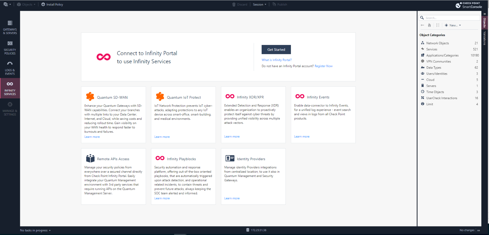Collapse the right panel with double arrow
Viewport: 489px width, 235px height.
coord(485,14)
